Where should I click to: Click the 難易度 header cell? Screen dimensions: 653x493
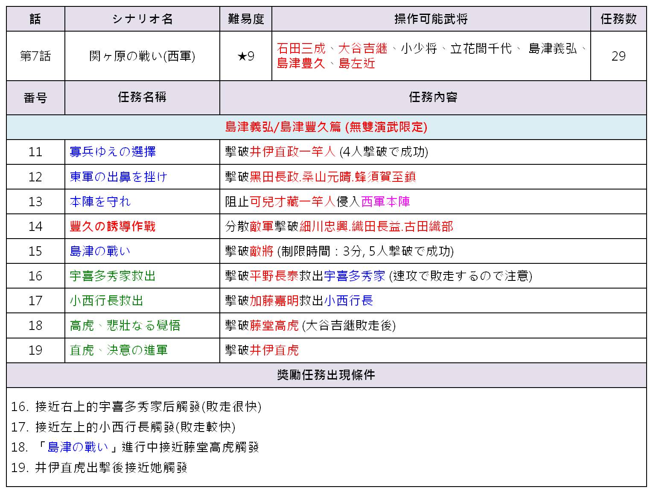[x=246, y=19]
